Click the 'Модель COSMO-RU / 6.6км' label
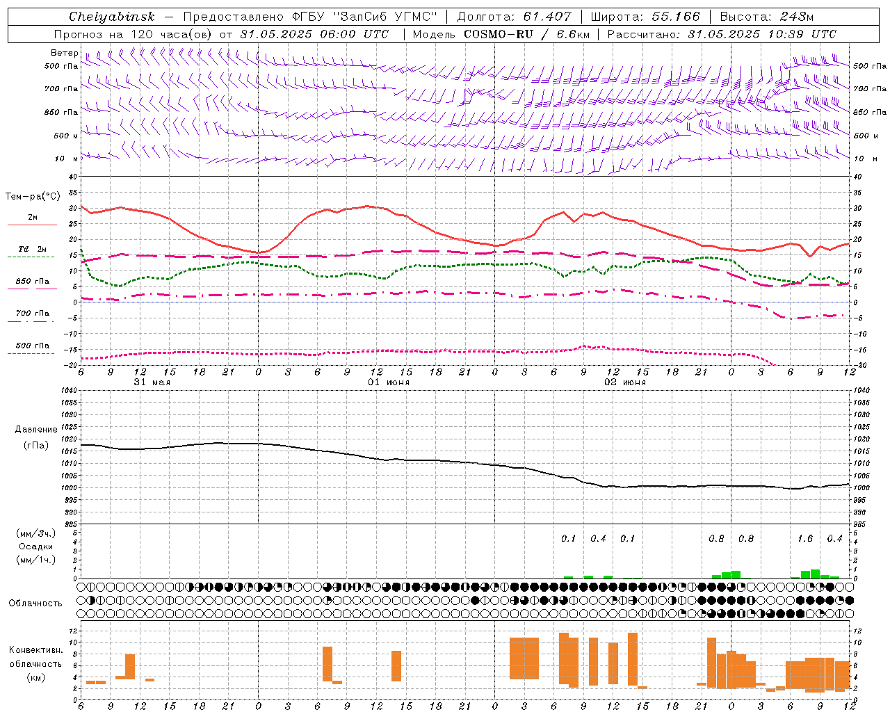Viewport: 890px width, 712px height. point(501,34)
